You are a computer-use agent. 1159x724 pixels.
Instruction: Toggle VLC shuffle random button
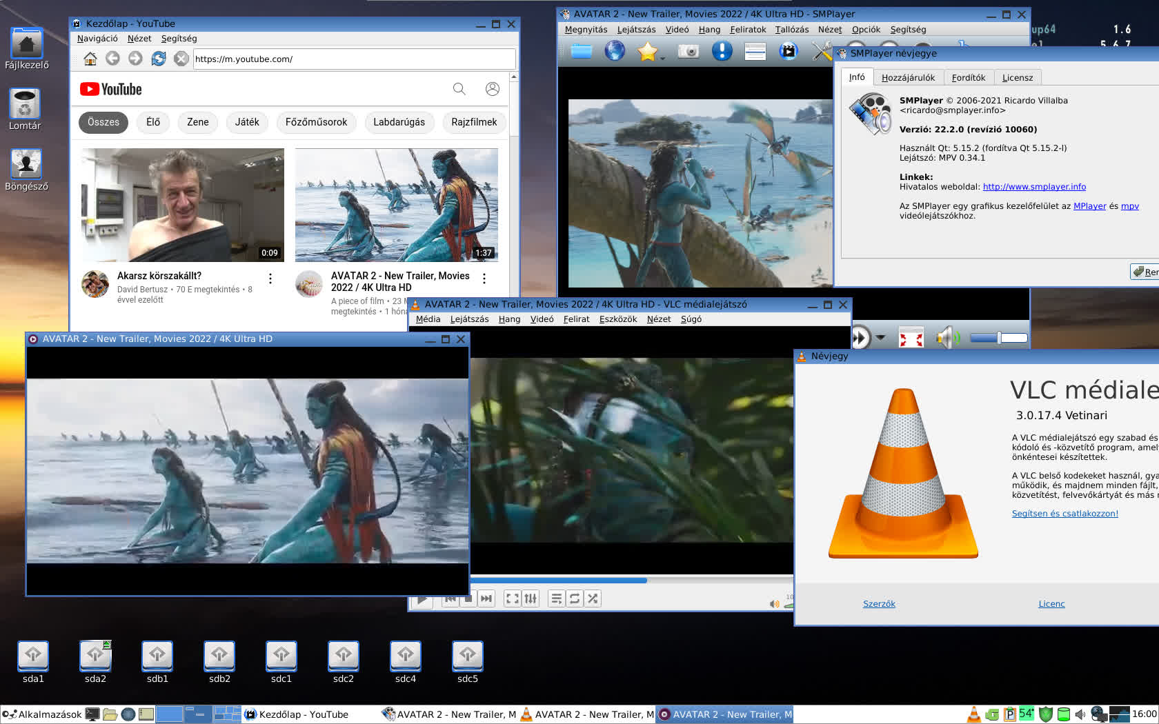(x=593, y=599)
